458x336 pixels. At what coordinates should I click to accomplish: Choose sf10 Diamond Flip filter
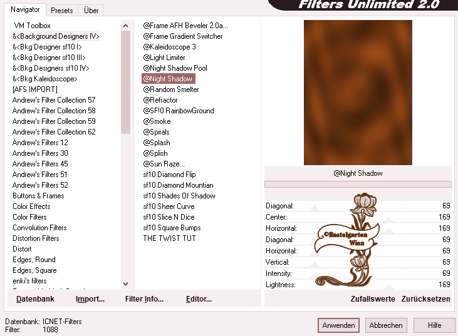click(x=169, y=175)
